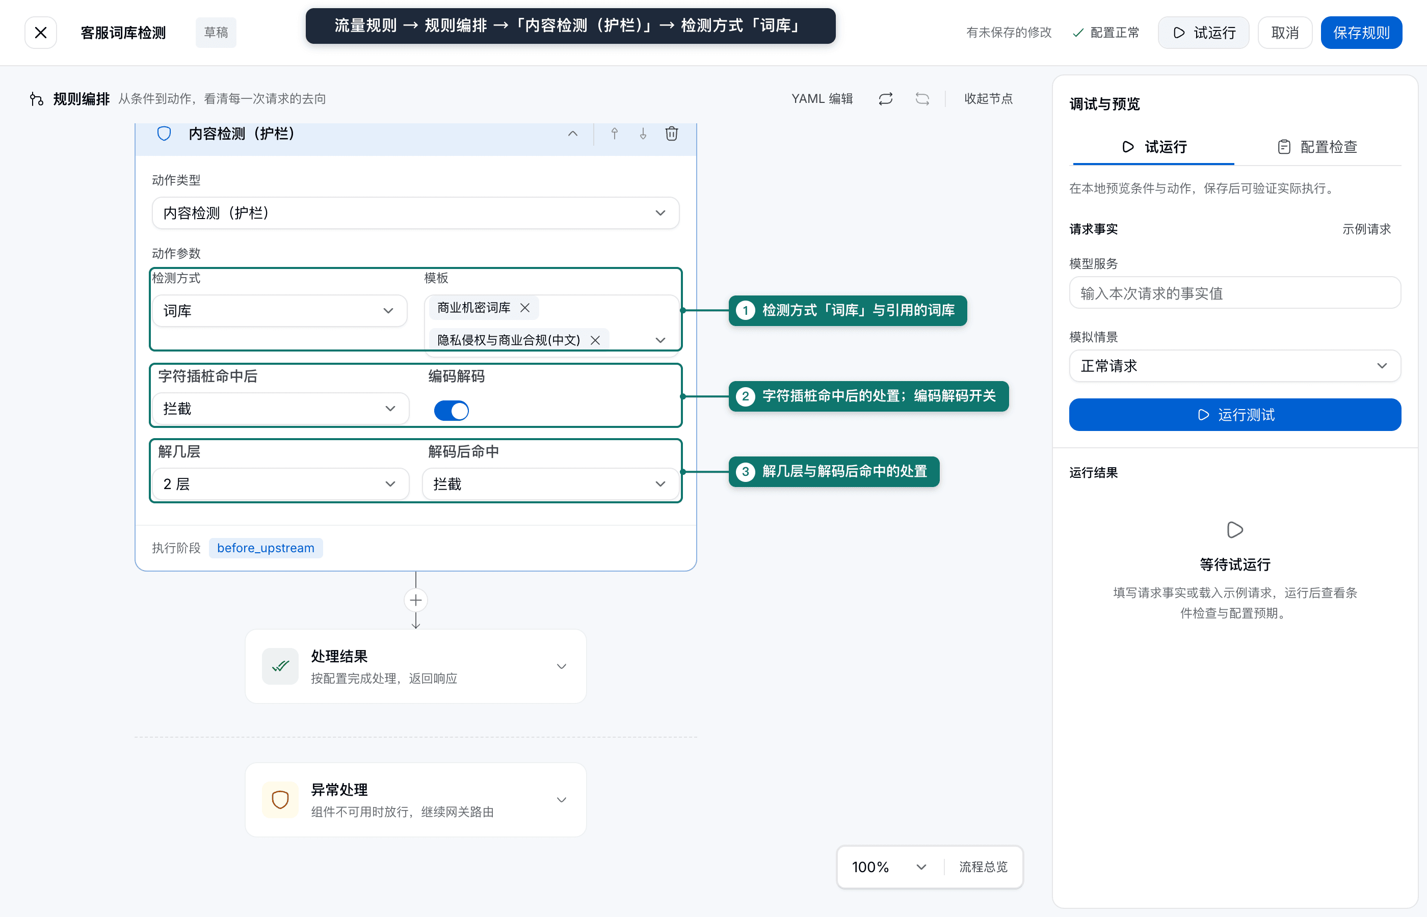Open the 解几层 dropdown showing 2 层
The width and height of the screenshot is (1427, 917).
[280, 484]
